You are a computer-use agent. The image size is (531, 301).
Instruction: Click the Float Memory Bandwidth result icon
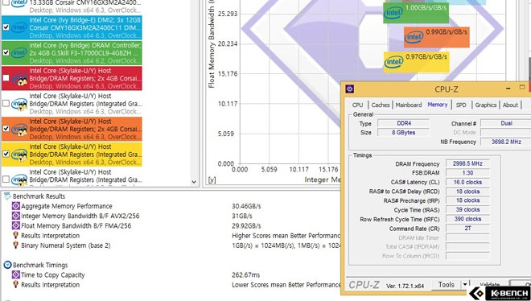(x=16, y=225)
